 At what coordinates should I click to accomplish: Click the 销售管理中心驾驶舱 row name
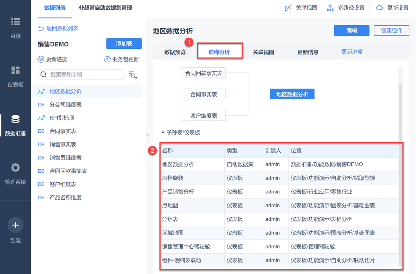(x=186, y=247)
